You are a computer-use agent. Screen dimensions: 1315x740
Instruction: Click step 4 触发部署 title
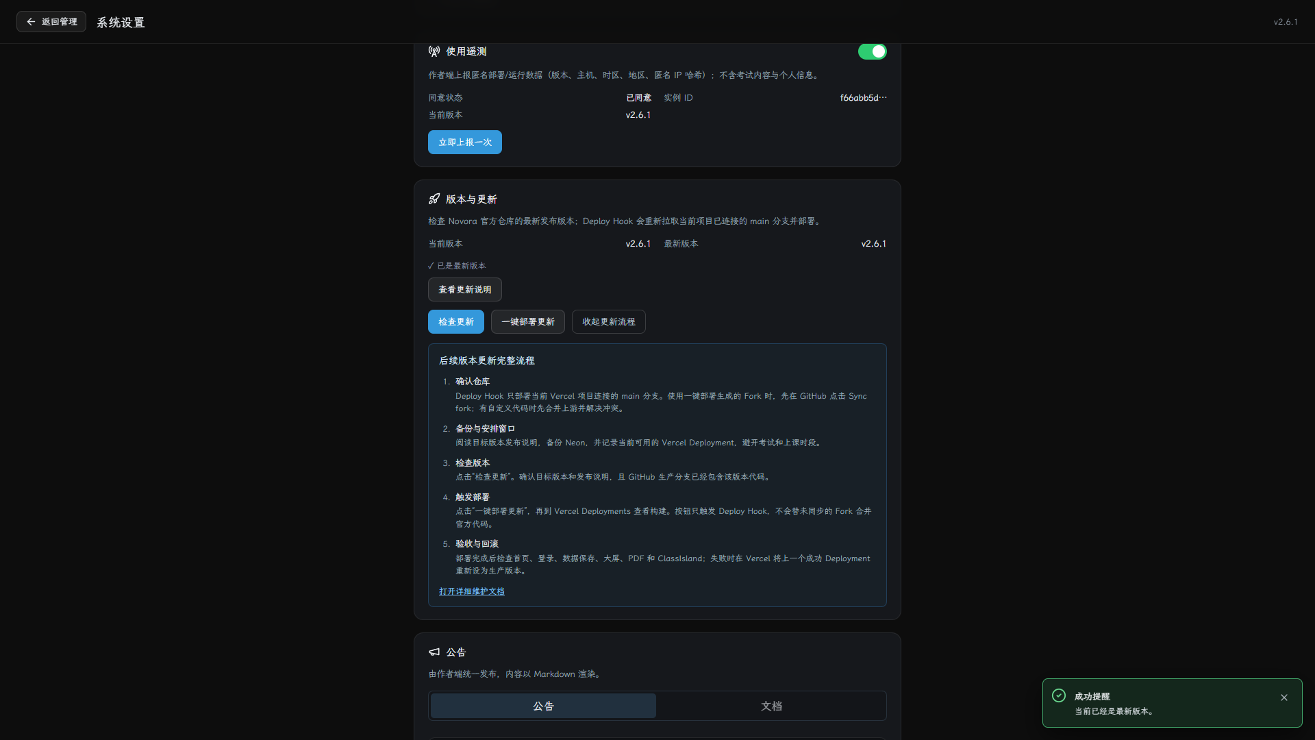tap(473, 497)
